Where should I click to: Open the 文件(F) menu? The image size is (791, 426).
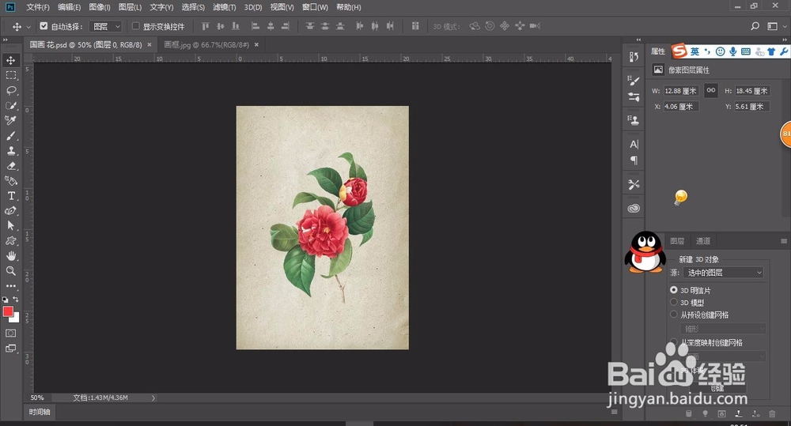tap(38, 7)
